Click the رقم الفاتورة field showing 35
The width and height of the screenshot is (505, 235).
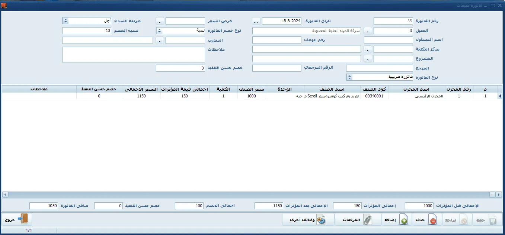[x=393, y=21]
